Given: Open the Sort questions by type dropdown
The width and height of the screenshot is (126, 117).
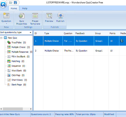Looking at the screenshot, I should [16, 32].
